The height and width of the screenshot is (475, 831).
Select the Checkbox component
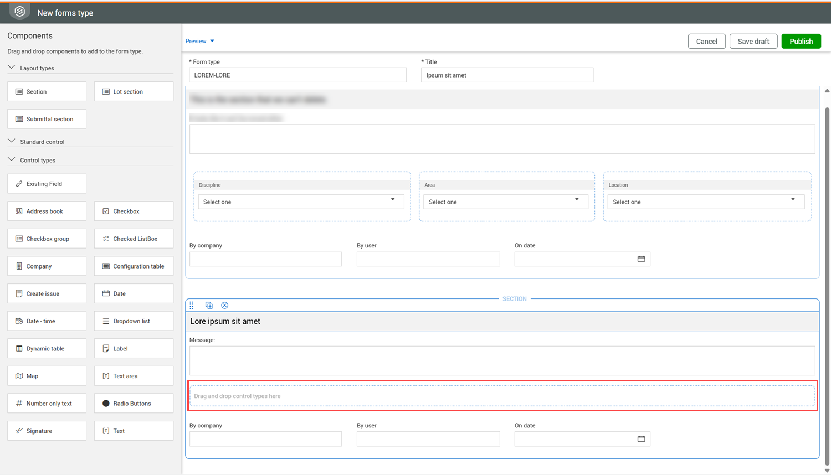134,211
